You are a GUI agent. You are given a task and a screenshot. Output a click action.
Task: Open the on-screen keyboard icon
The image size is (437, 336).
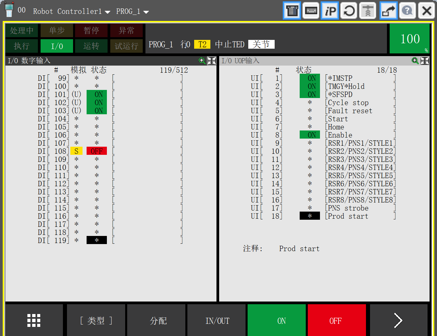(x=311, y=11)
